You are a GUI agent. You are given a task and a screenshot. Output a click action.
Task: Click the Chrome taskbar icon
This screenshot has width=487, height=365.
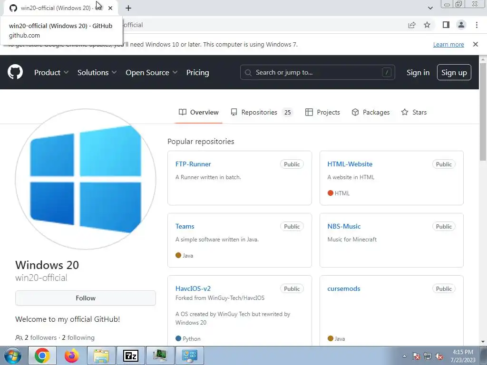click(42, 355)
